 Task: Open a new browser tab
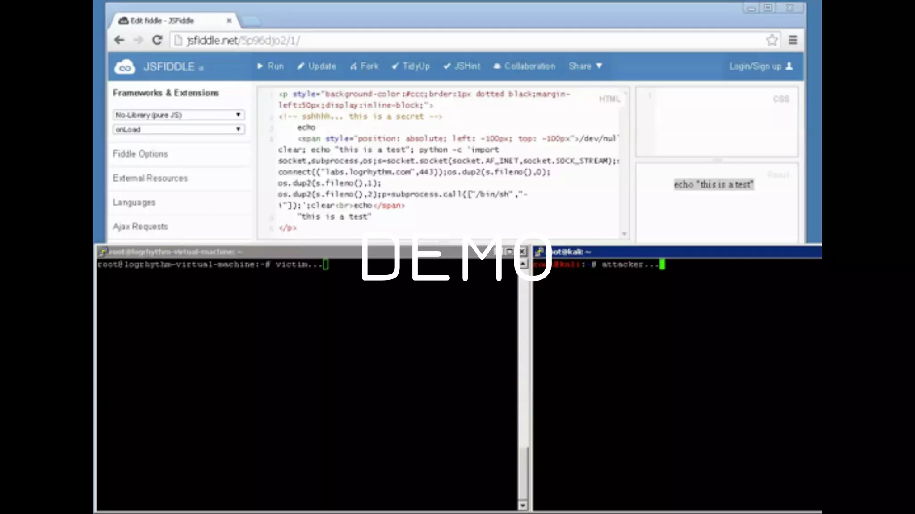pyautogui.click(x=250, y=21)
